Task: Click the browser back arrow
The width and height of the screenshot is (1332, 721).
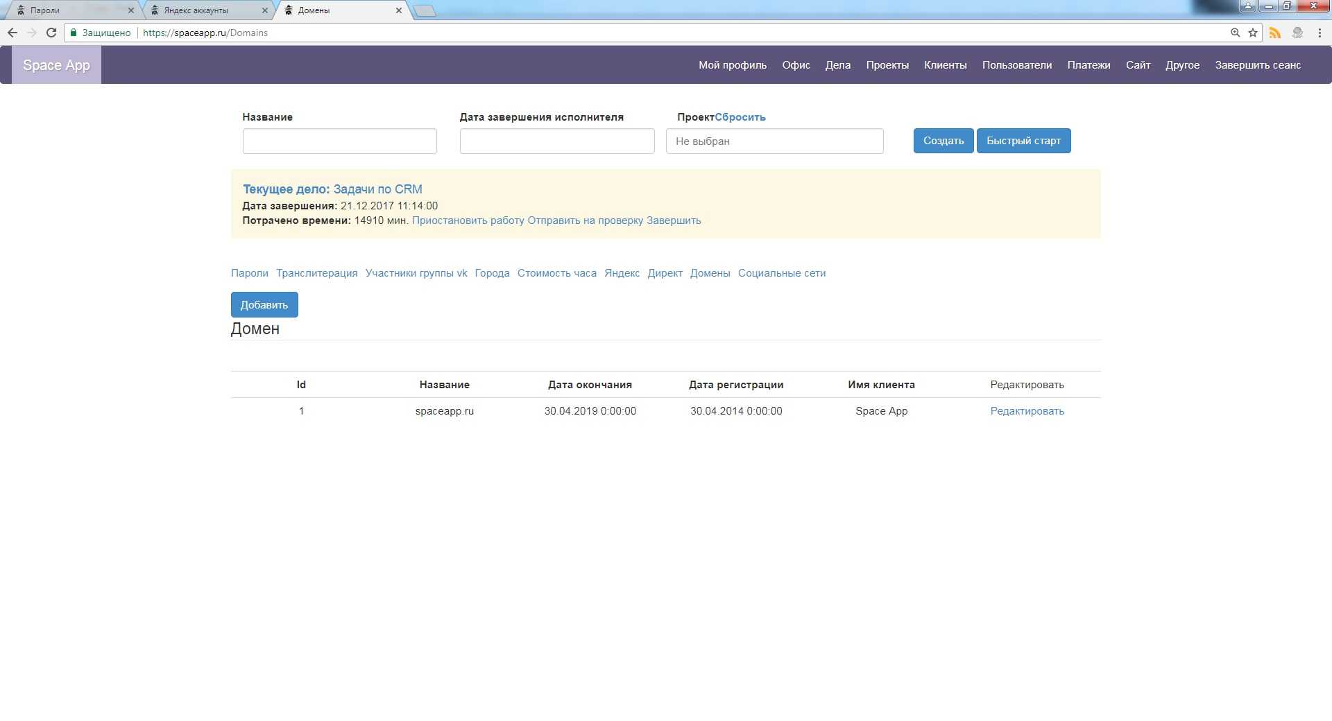Action: point(12,33)
